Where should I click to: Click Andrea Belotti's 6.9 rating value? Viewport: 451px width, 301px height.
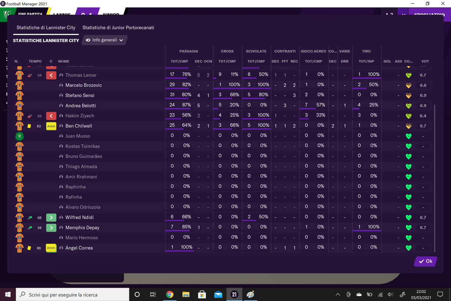point(423,106)
